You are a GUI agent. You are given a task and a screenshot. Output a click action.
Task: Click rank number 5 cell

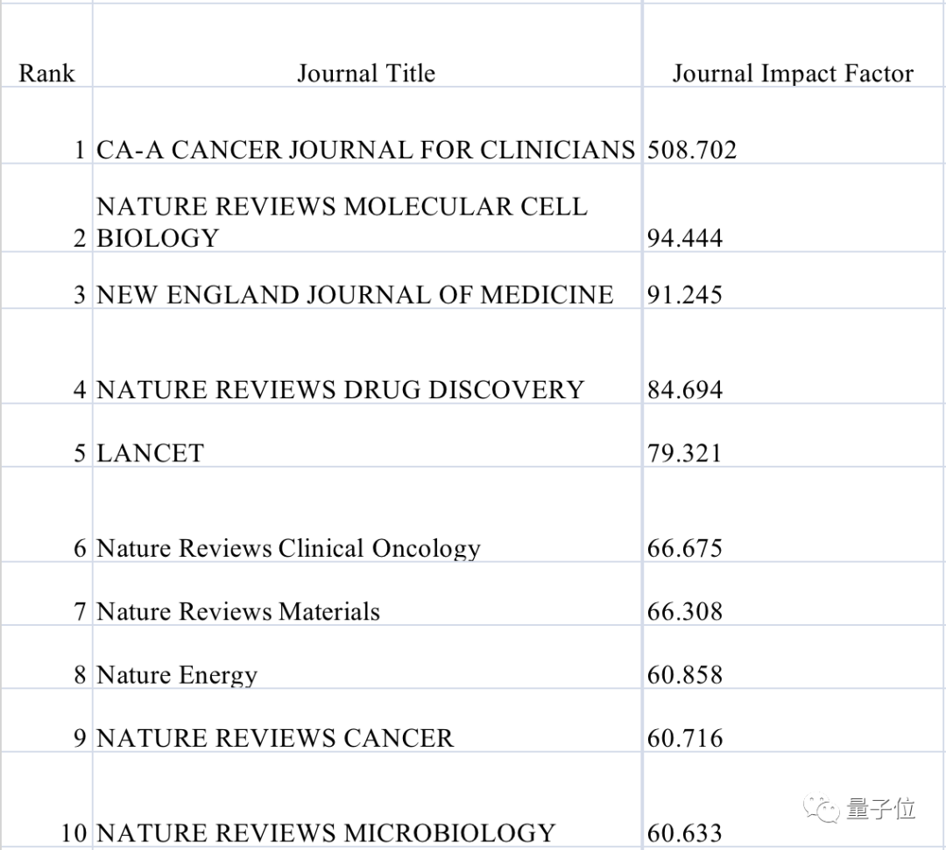pos(46,435)
